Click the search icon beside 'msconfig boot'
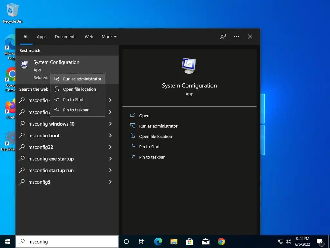This screenshot has width=330, height=248. click(x=22, y=135)
